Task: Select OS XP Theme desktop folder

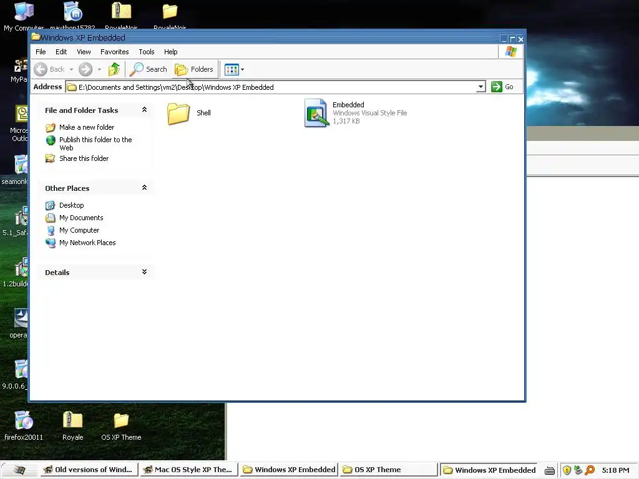Action: tap(121, 425)
